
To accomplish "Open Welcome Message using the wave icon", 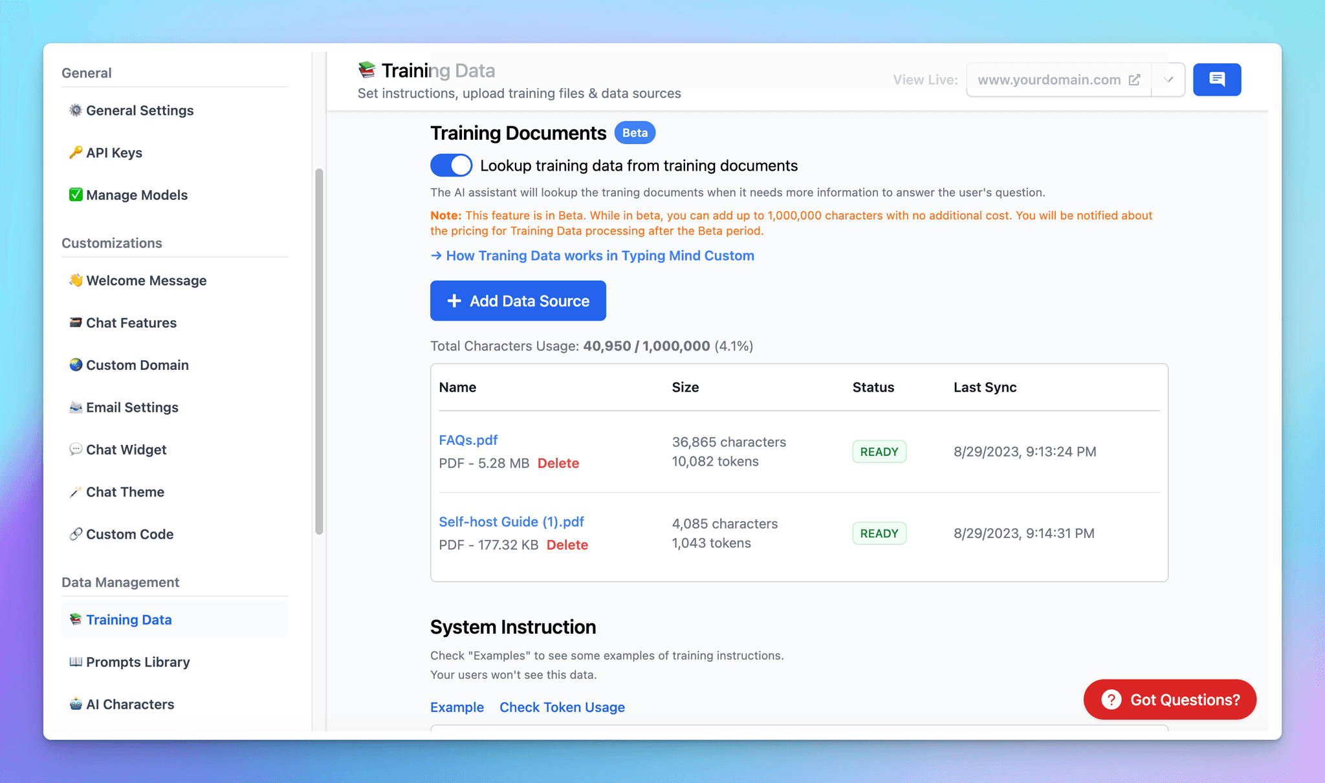I will click(76, 281).
